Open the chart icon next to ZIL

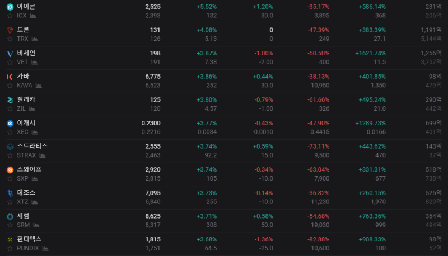pos(32,109)
